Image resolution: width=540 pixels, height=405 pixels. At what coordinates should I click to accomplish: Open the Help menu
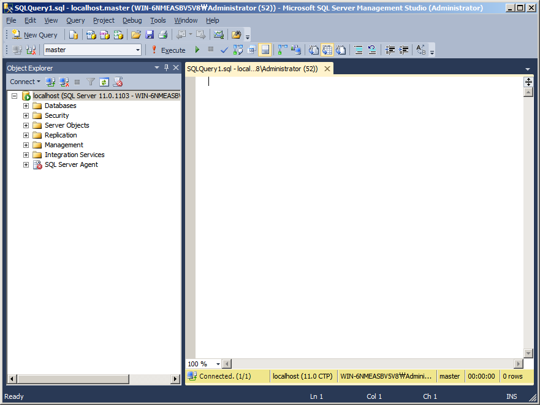point(213,20)
